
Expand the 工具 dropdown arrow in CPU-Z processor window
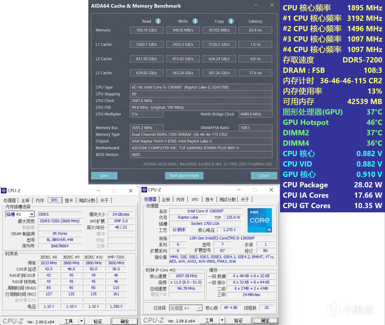point(222,320)
